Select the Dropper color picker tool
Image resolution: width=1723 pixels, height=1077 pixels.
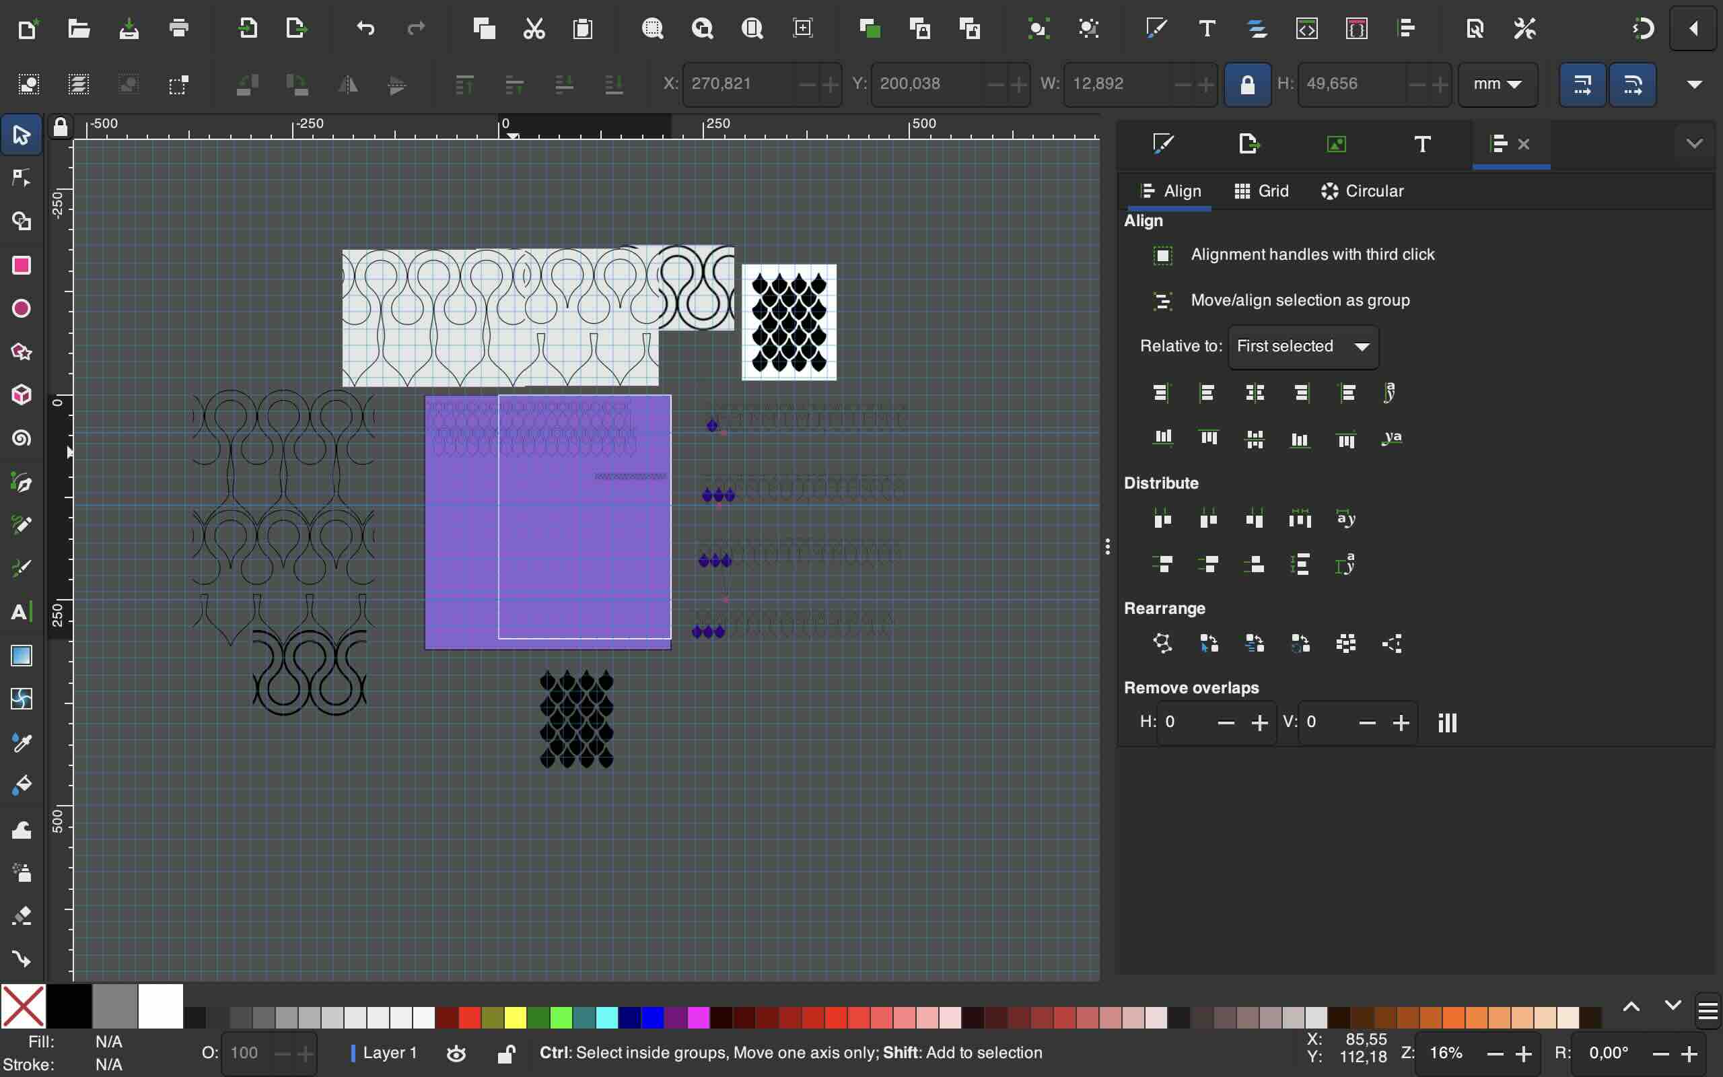point(22,742)
